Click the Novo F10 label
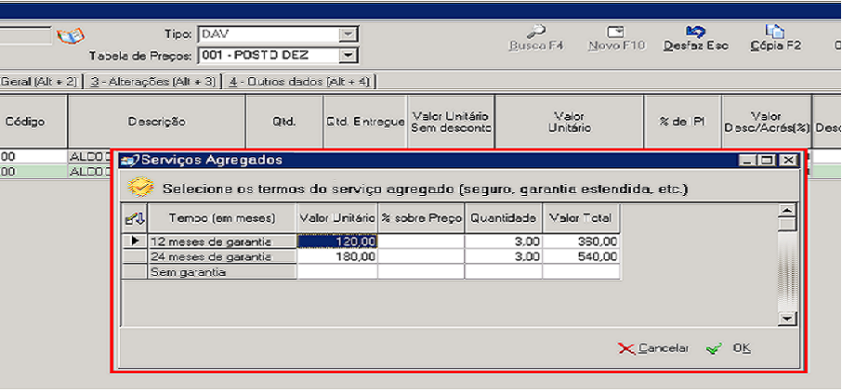This screenshot has width=842, height=391. pyautogui.click(x=616, y=46)
